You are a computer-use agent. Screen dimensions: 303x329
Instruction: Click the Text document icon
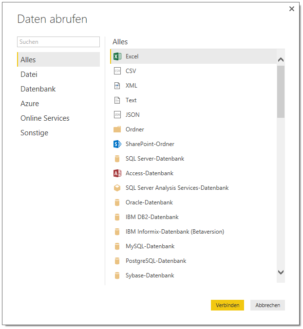(x=117, y=100)
